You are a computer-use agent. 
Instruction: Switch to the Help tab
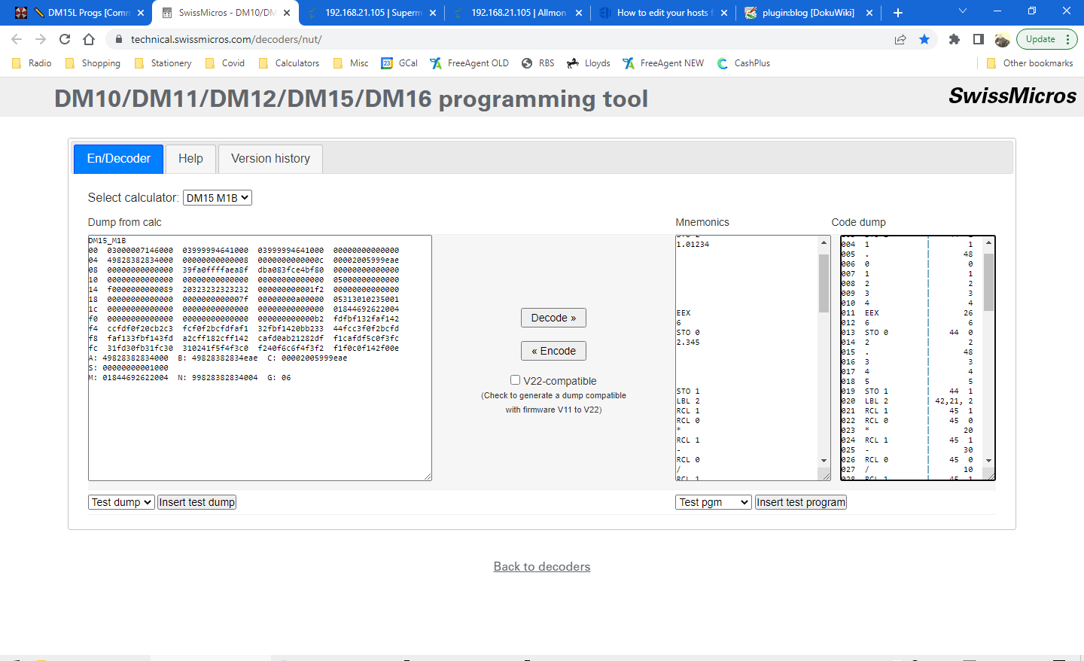(190, 159)
